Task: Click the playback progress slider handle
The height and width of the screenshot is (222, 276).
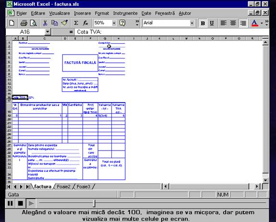Action: point(95,203)
